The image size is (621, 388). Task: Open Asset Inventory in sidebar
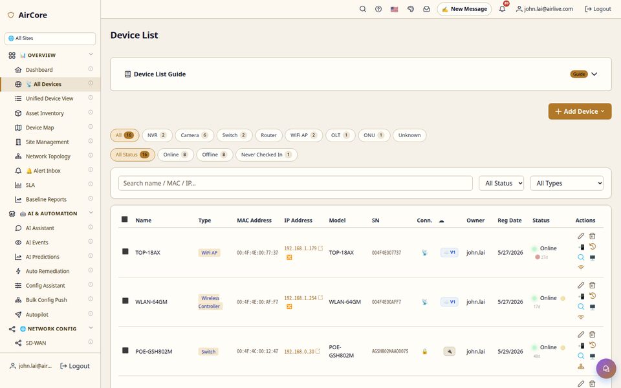click(45, 113)
